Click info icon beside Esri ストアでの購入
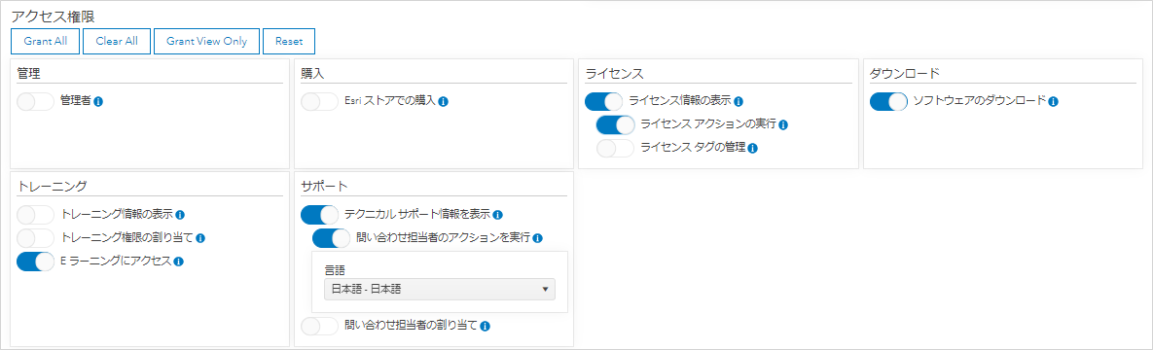 [444, 101]
